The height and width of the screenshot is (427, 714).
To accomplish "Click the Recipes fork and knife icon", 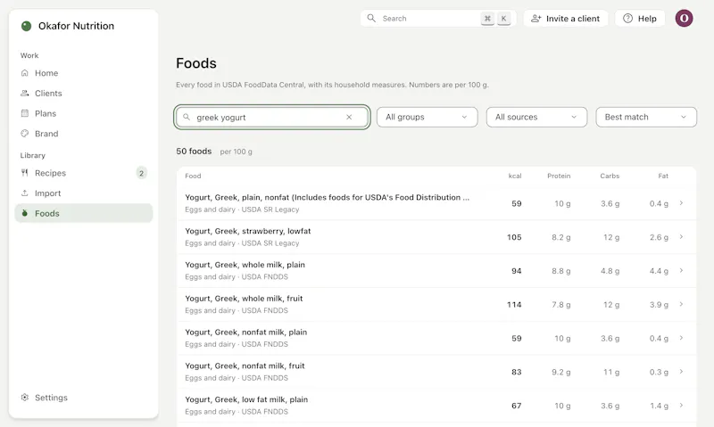I will pyautogui.click(x=25, y=173).
